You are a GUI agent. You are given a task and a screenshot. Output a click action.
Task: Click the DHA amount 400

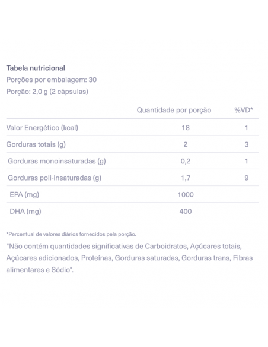pos(186,212)
